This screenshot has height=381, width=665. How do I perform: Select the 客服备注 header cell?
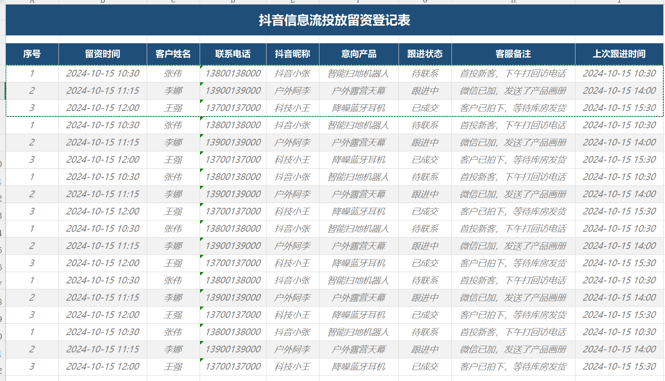pos(513,54)
